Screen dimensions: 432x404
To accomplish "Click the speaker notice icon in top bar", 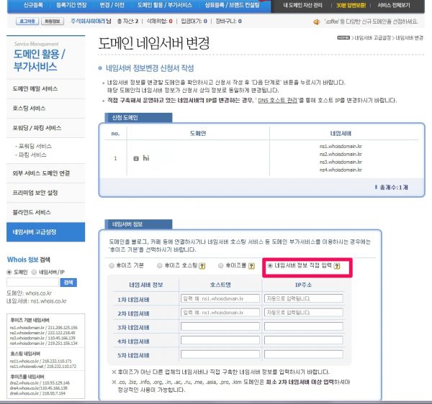I will 317,22.
